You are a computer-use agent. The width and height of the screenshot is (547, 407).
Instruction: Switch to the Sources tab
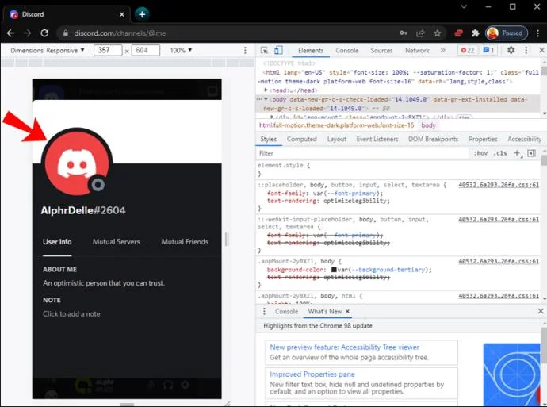pos(381,51)
